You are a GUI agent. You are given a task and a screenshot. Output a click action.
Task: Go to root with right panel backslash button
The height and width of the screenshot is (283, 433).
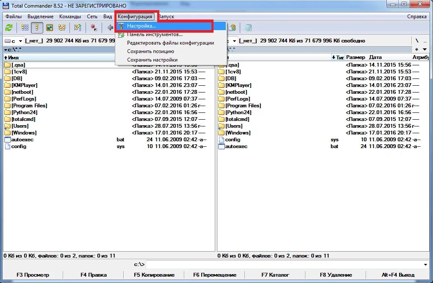coord(417,41)
